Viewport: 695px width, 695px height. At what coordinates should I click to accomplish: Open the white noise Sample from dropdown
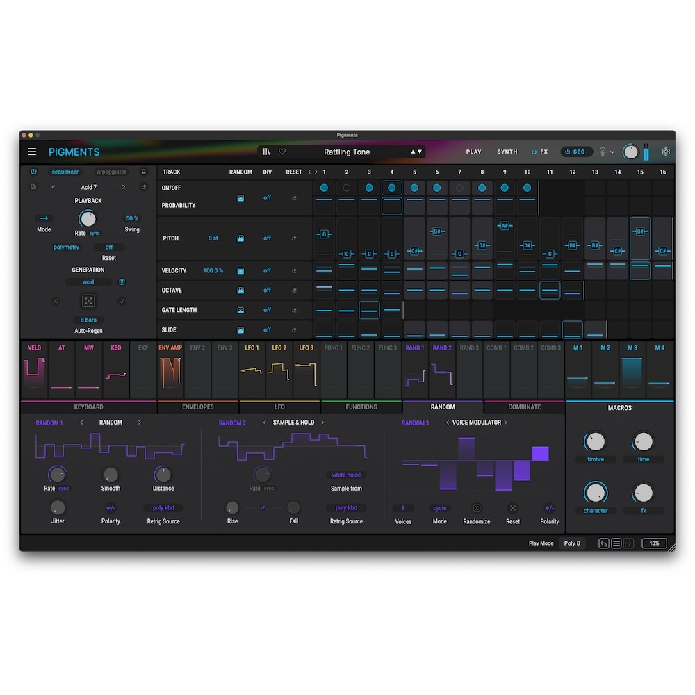coord(346,475)
